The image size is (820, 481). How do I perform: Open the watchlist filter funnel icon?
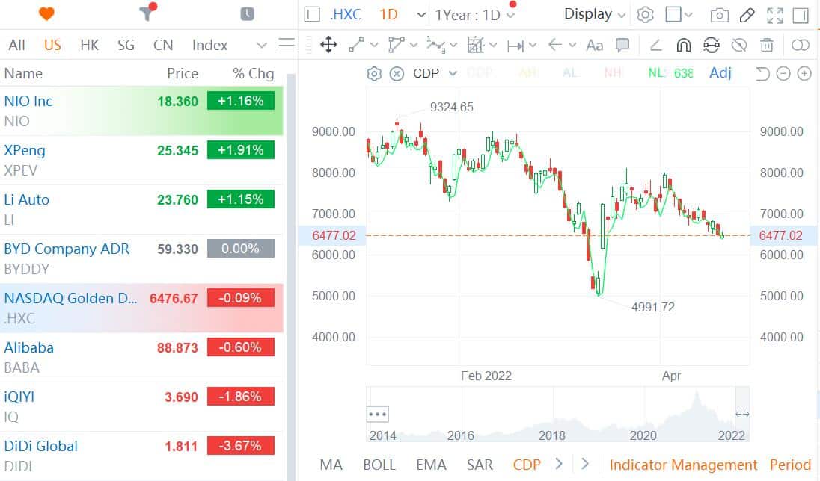click(x=147, y=14)
